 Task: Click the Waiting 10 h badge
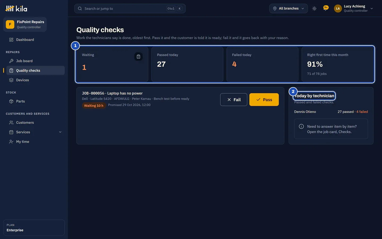(x=94, y=106)
